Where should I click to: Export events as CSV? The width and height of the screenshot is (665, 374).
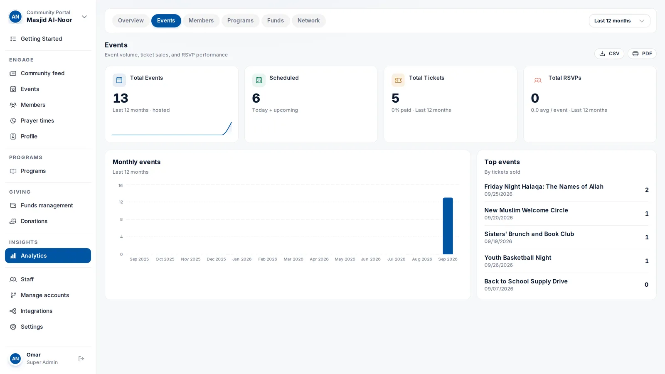click(x=609, y=54)
